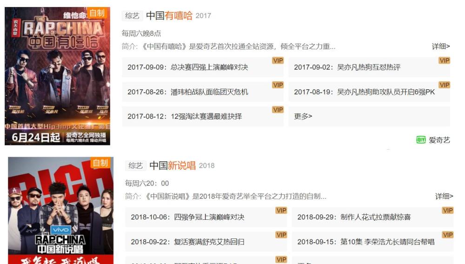This screenshot has height=264, width=465.
Task: Click the 每周六20：00 schedule text
Action: 147,184
